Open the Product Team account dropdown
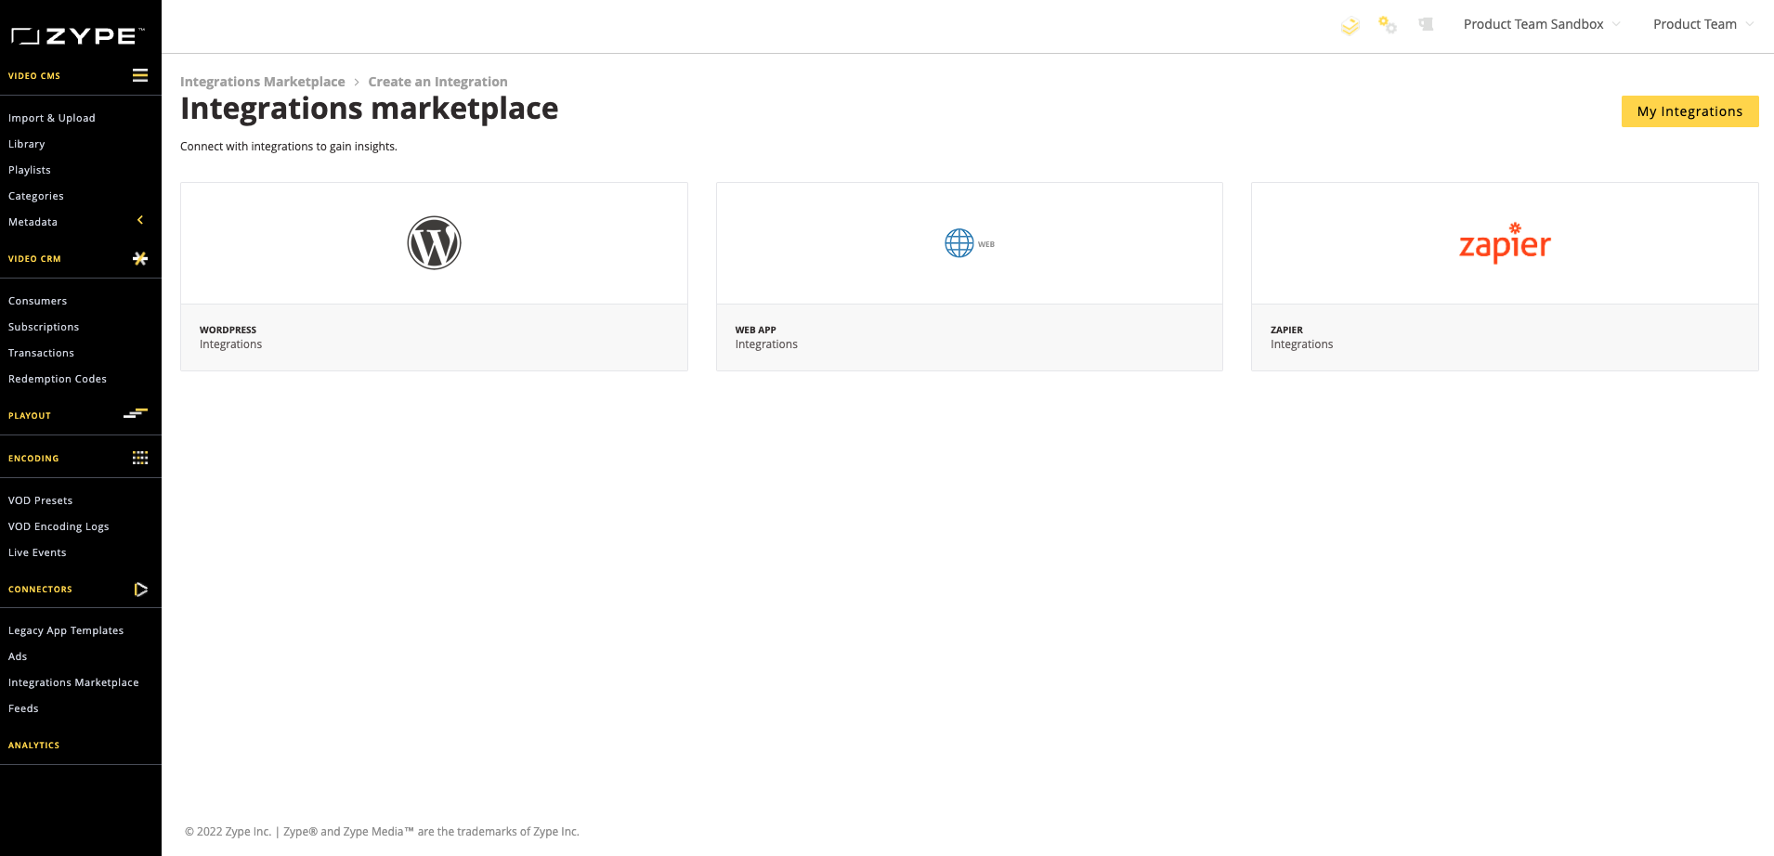This screenshot has height=856, width=1774. (1703, 24)
